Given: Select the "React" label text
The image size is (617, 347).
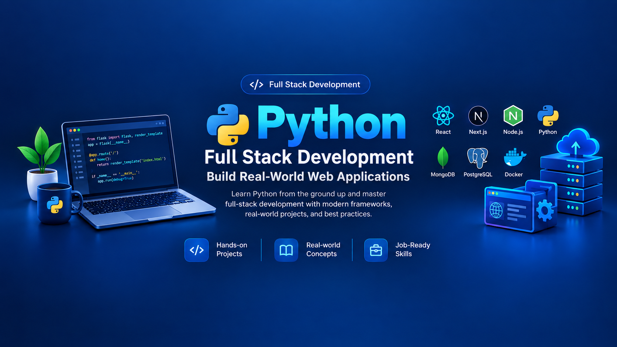Looking at the screenshot, I should (443, 132).
